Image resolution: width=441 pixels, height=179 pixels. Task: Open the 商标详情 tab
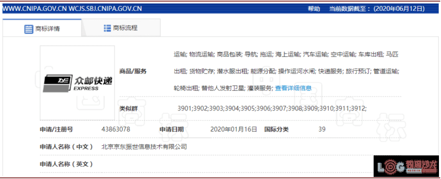tap(42, 28)
